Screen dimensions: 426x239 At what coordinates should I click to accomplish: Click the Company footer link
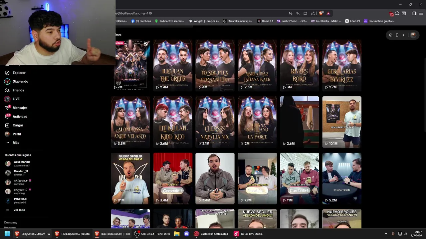click(x=11, y=222)
